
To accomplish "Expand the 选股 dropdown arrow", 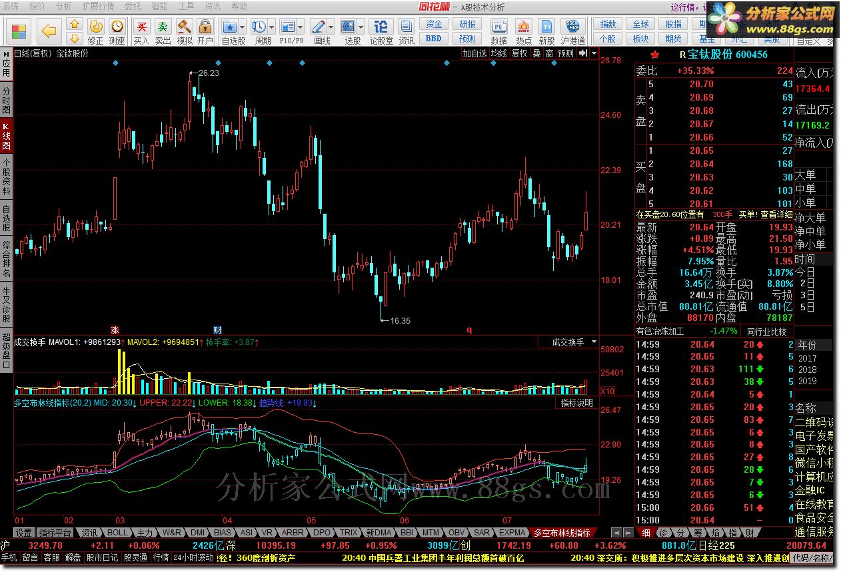I will tap(361, 27).
